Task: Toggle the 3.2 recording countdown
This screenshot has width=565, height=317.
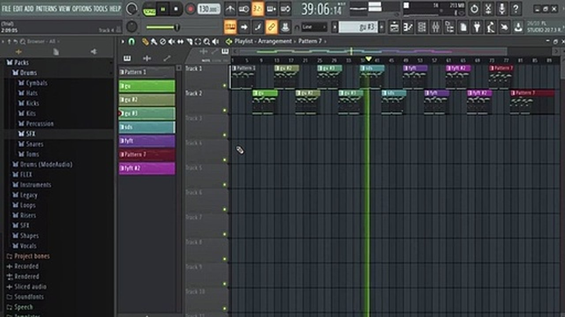Action: (258, 9)
